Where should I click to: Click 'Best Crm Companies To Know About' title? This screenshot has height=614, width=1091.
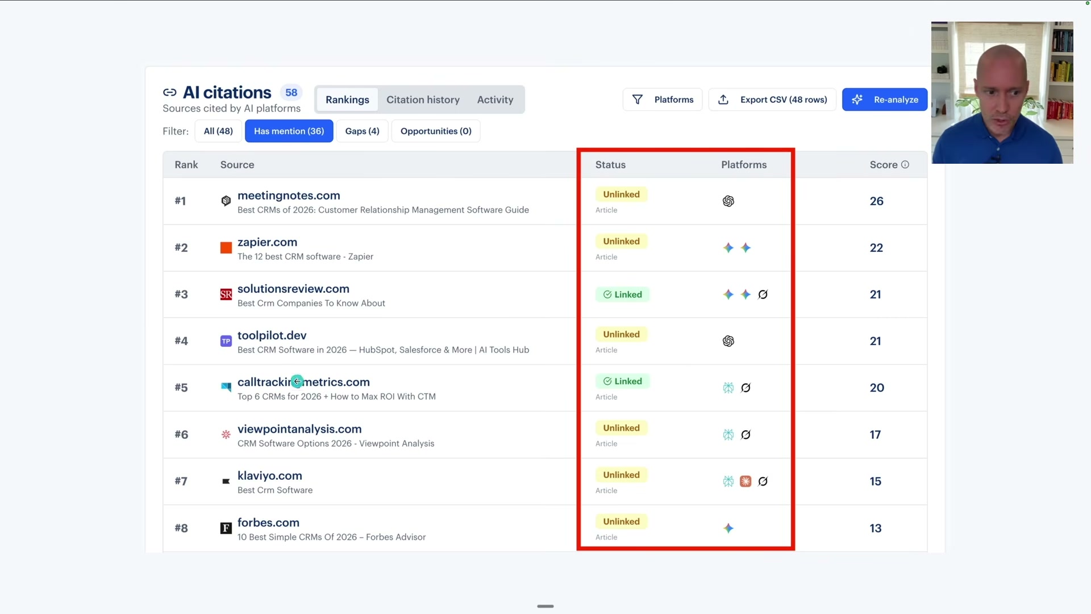coord(311,304)
